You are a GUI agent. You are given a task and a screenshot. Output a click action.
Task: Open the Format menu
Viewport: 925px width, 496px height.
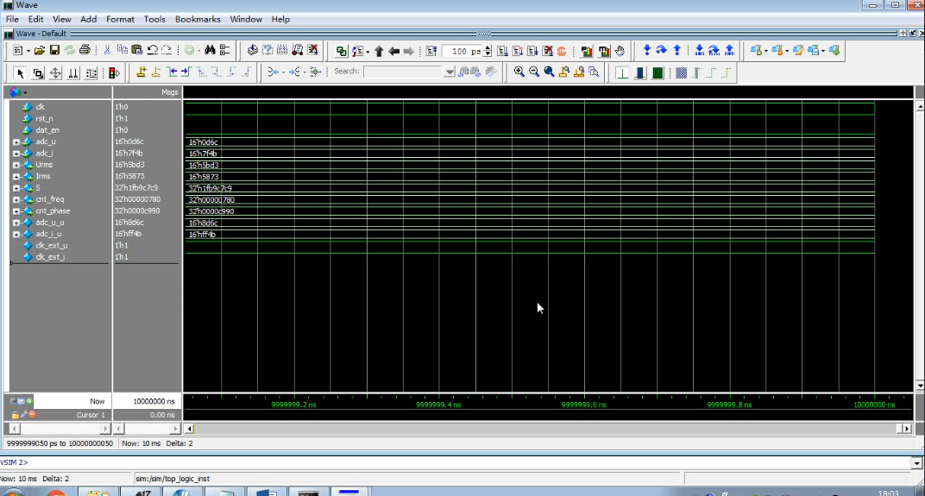(x=120, y=19)
